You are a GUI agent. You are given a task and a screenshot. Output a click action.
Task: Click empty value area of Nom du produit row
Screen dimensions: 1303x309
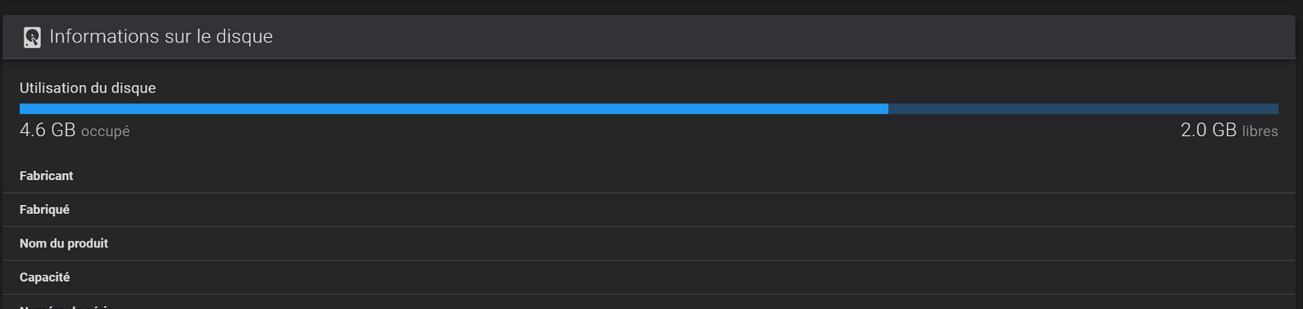coord(700,244)
